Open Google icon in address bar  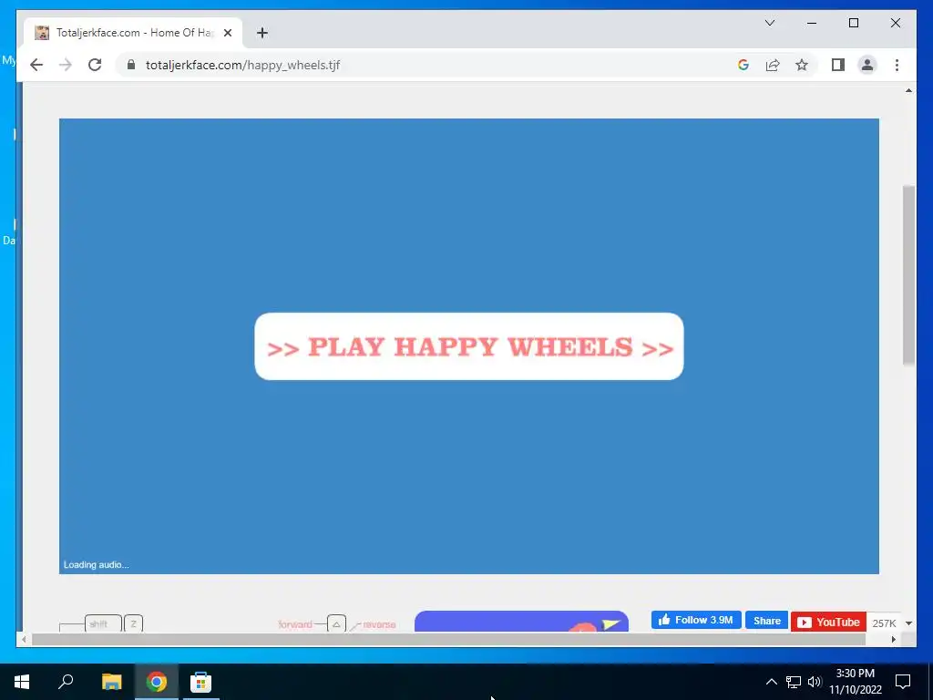pos(743,65)
